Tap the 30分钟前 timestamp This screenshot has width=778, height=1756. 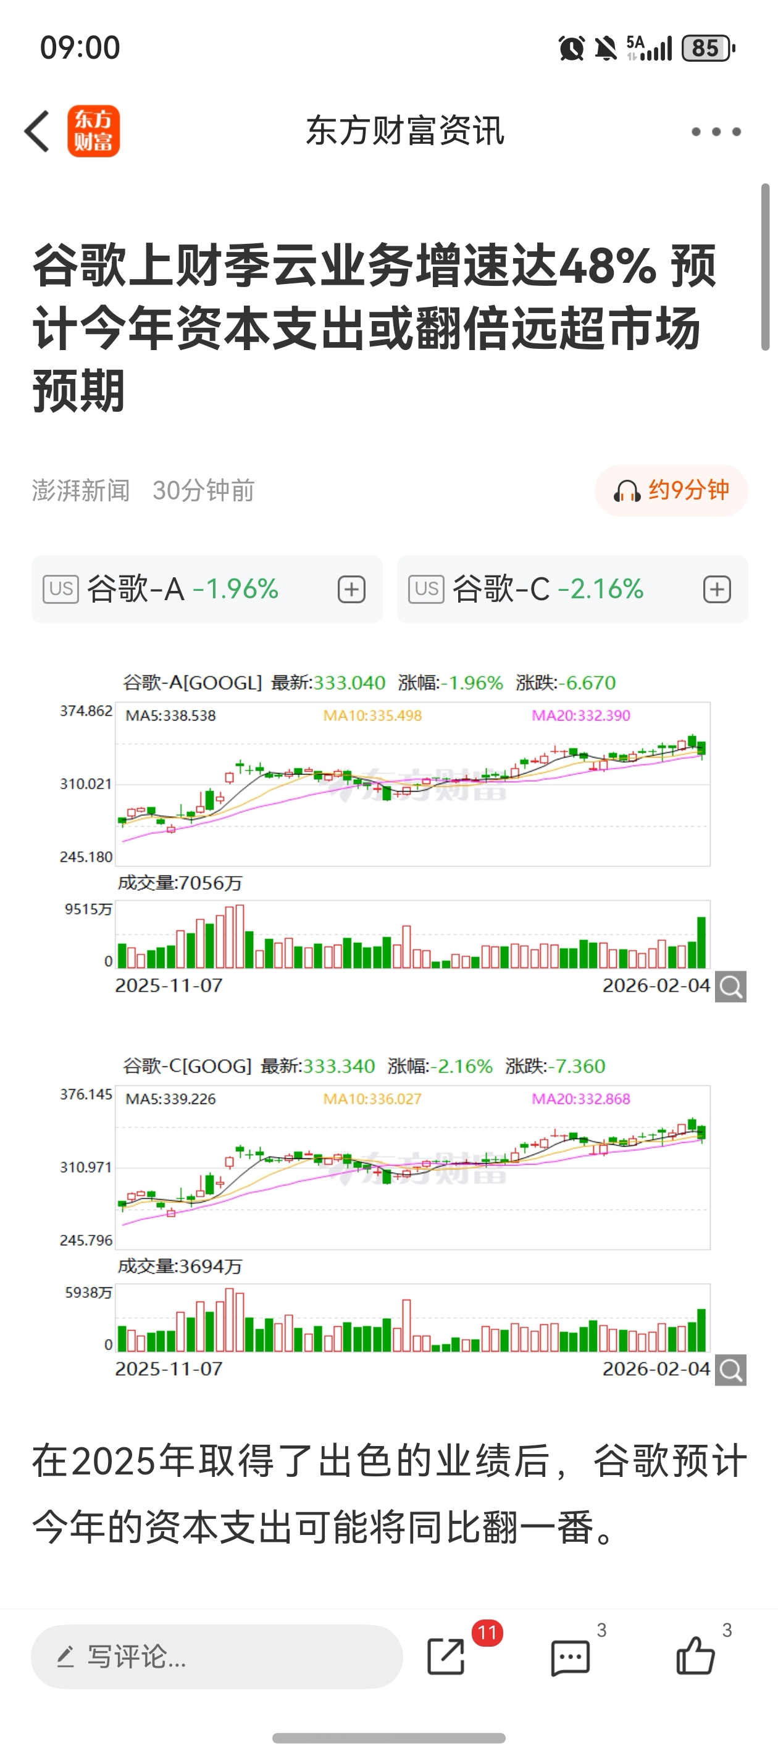coord(203,490)
